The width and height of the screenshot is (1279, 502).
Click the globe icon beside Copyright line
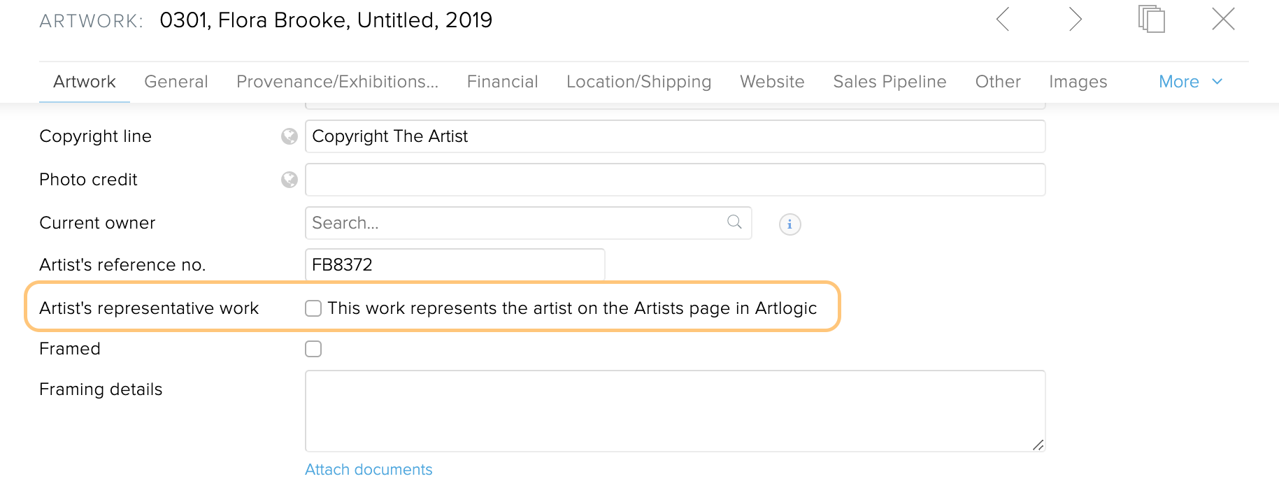[x=290, y=136]
